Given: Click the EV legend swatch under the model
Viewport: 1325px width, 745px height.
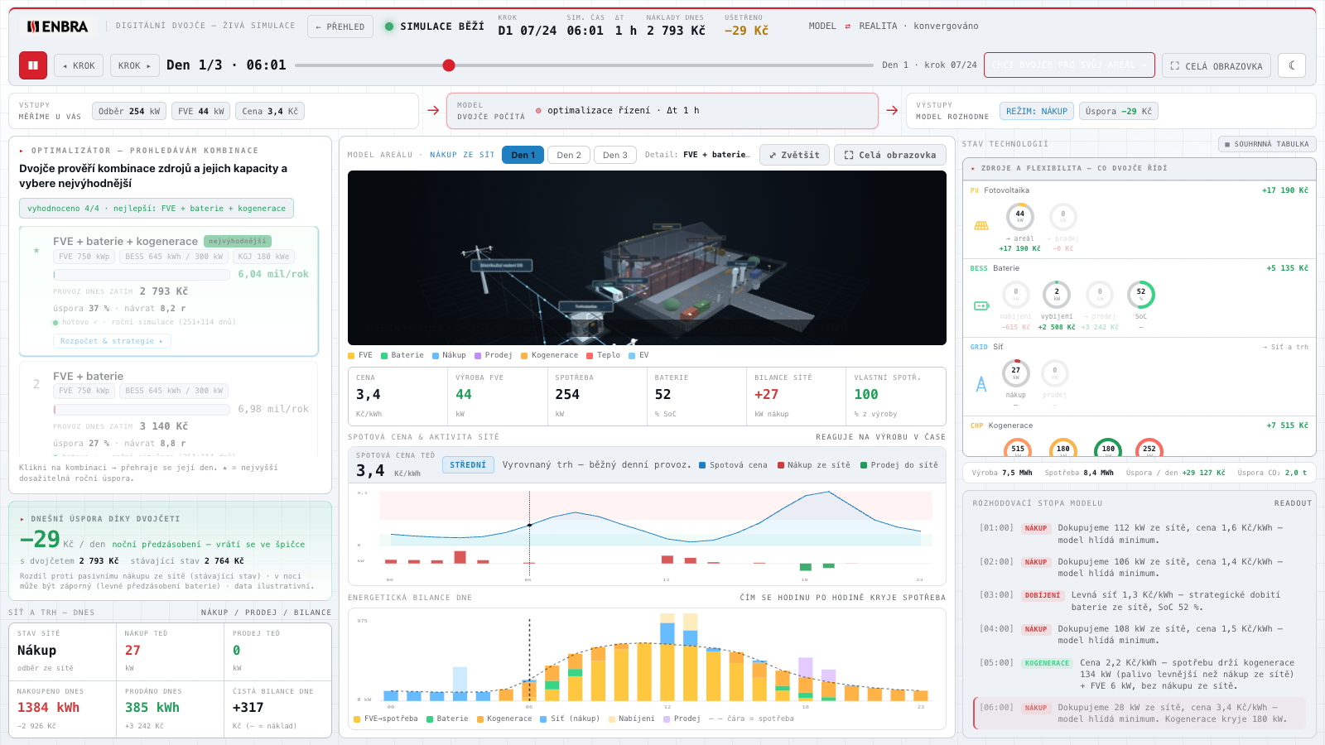Looking at the screenshot, I should point(632,356).
